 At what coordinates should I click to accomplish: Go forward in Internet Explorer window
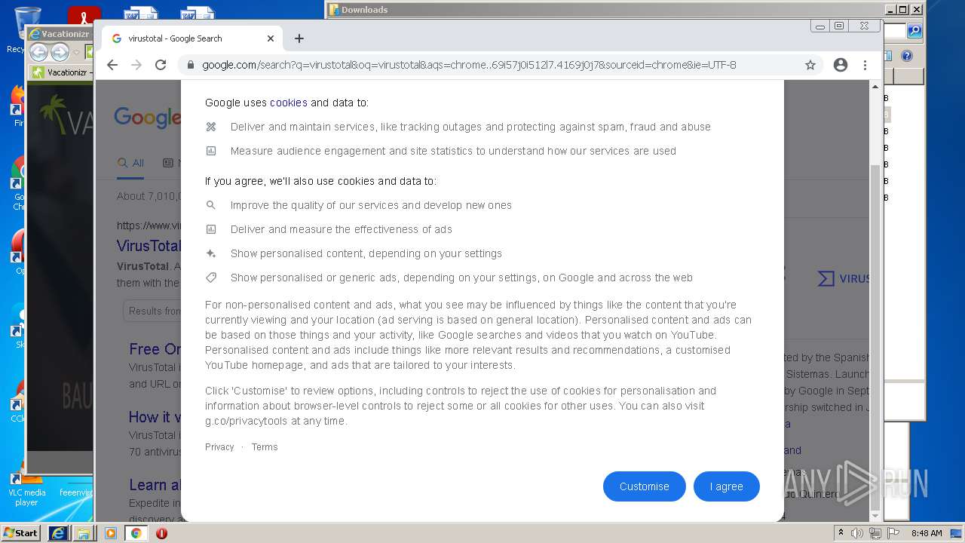coord(60,52)
